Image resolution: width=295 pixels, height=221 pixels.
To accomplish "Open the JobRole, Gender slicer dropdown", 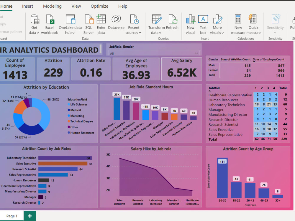I will 196,53.
